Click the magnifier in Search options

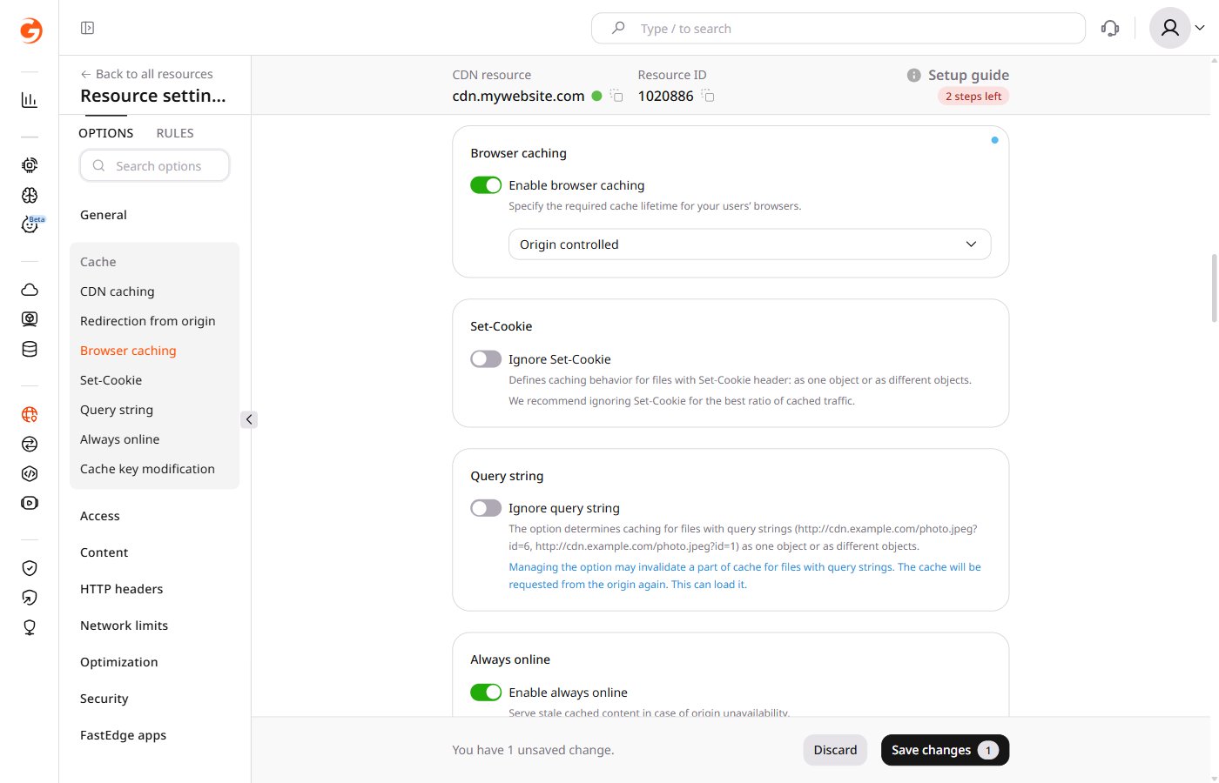pos(98,165)
